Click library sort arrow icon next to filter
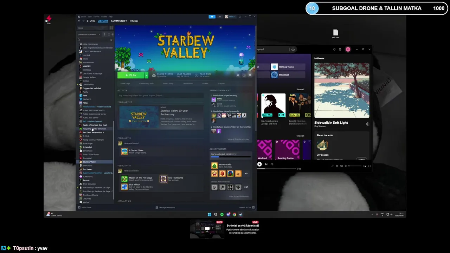Screen dimensions: 450x253 pyautogui.click(x=104, y=34)
